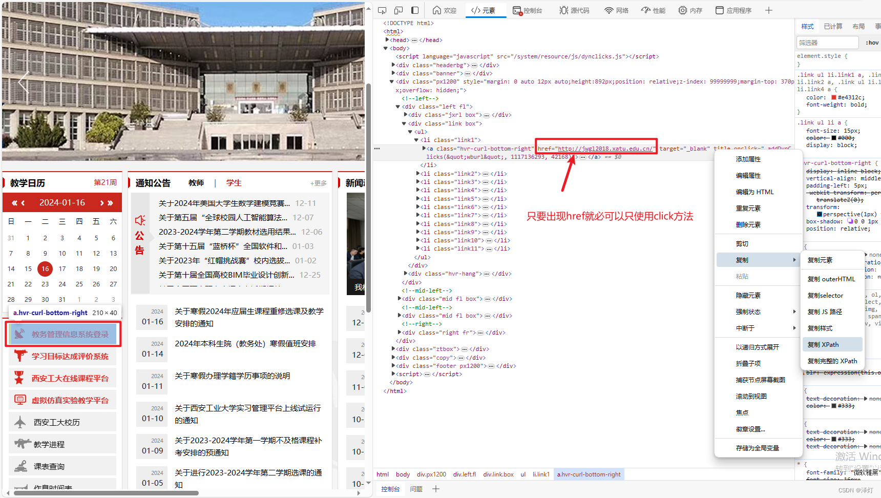
Task: Select the inspect element picker icon
Action: [382, 10]
